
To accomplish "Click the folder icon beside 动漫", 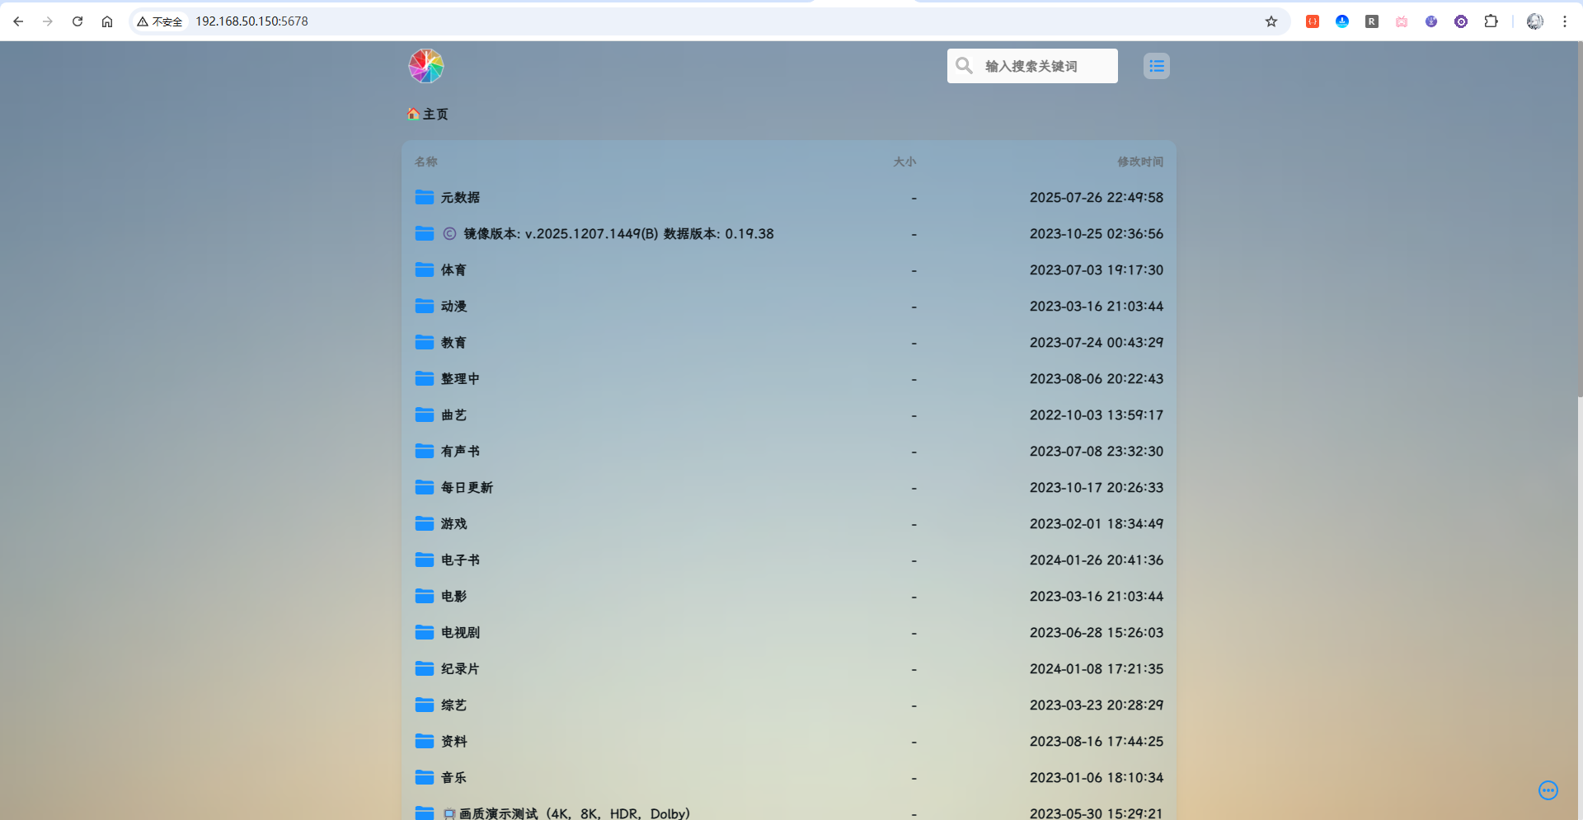I will (x=425, y=306).
